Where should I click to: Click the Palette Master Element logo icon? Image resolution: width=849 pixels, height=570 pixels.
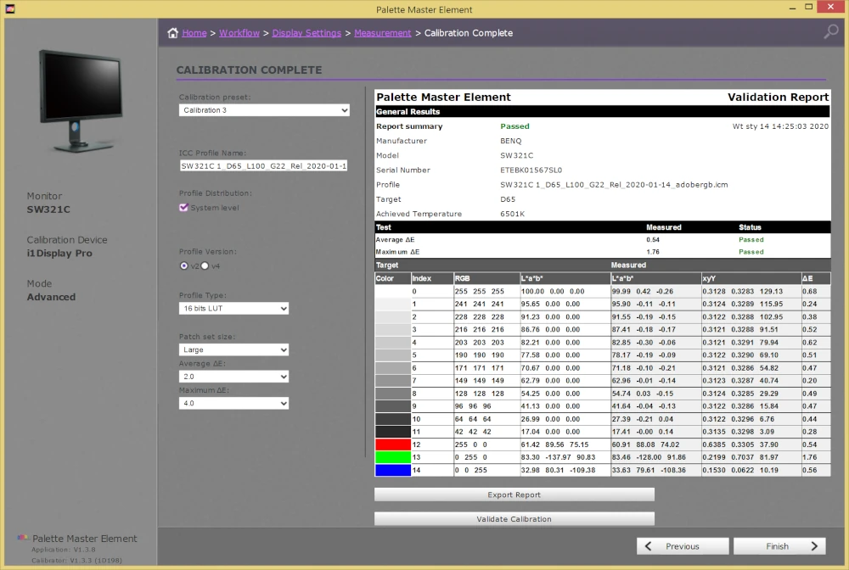23,539
